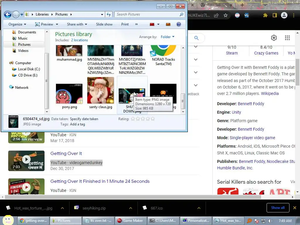Image resolution: width=300 pixels, height=225 pixels.
Task: Open the Chrome extensions puzzle icon
Action: point(265,15)
